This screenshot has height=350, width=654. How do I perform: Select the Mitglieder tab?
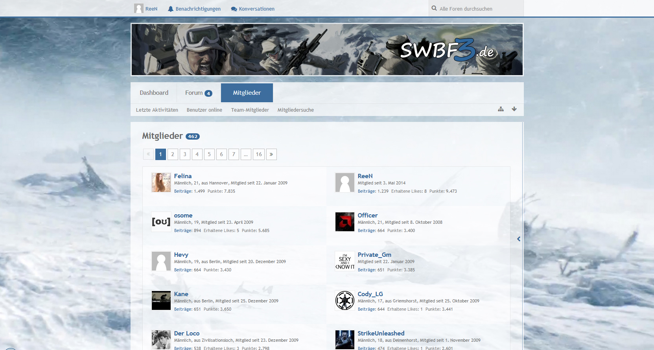(x=247, y=93)
